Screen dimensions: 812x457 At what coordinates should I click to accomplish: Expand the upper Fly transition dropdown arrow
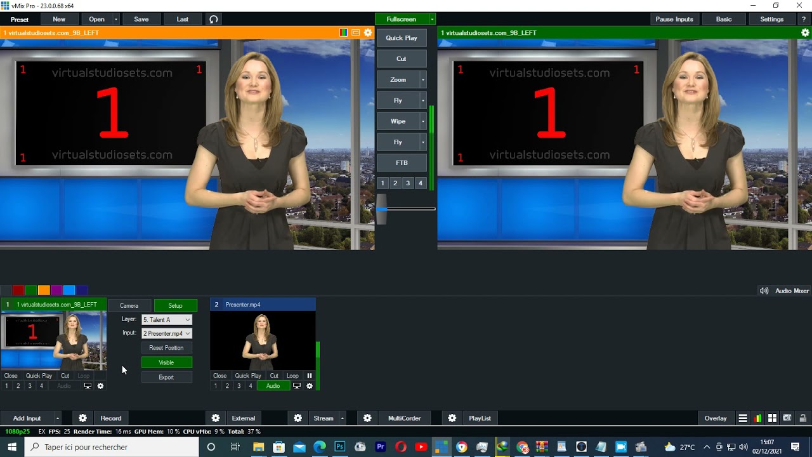423,100
